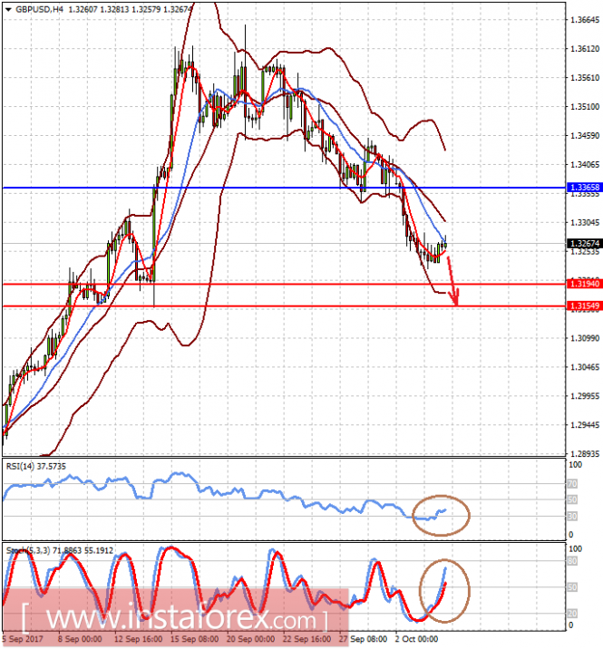The image size is (603, 649).
Task: Click the RSI 70 level marker
Action: pyautogui.click(x=572, y=483)
